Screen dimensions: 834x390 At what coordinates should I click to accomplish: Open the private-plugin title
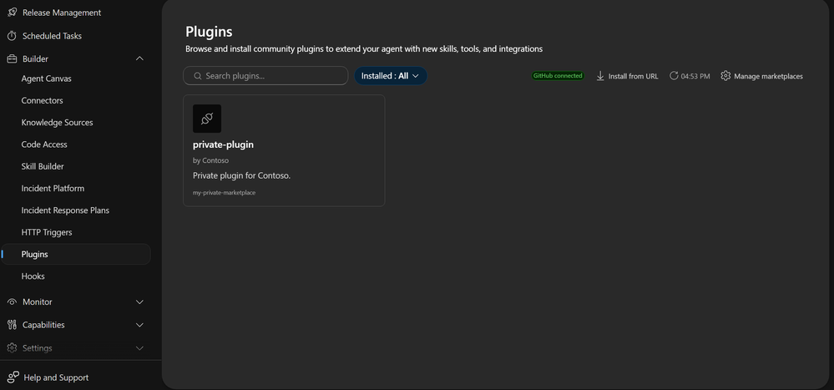(x=223, y=144)
